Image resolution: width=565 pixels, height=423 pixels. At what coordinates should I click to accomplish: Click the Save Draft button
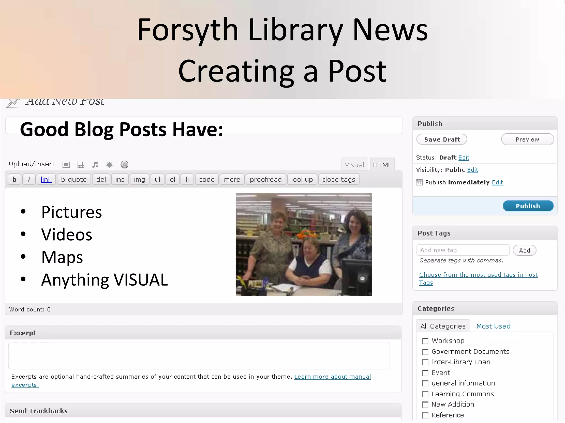click(x=442, y=139)
